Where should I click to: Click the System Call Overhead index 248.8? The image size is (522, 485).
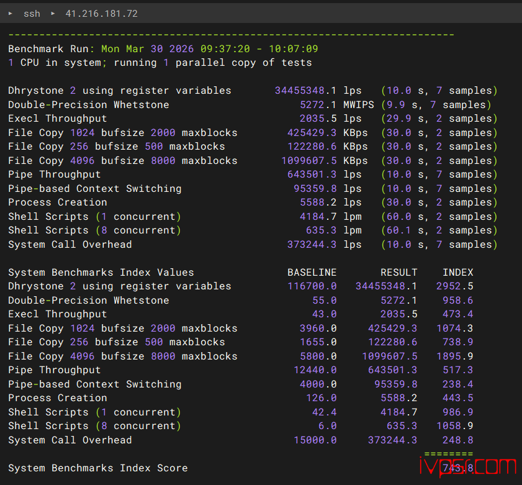click(x=457, y=440)
